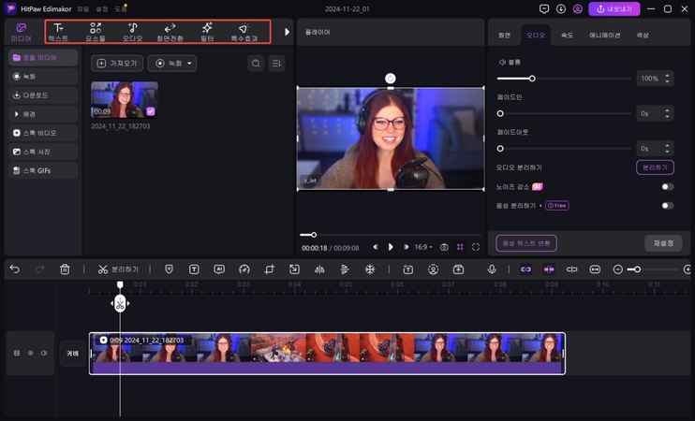Click the fullscreen preview icon
Screen dimensions: 695x421
coord(476,247)
